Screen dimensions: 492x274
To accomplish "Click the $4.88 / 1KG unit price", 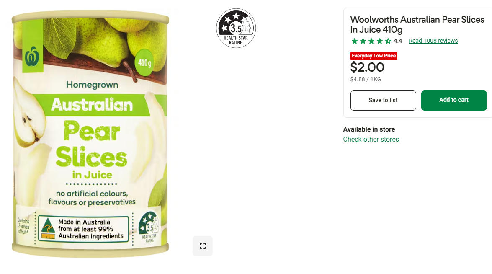I will coord(366,80).
